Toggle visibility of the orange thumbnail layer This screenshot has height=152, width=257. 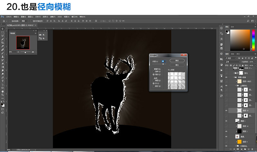click(x=226, y=142)
